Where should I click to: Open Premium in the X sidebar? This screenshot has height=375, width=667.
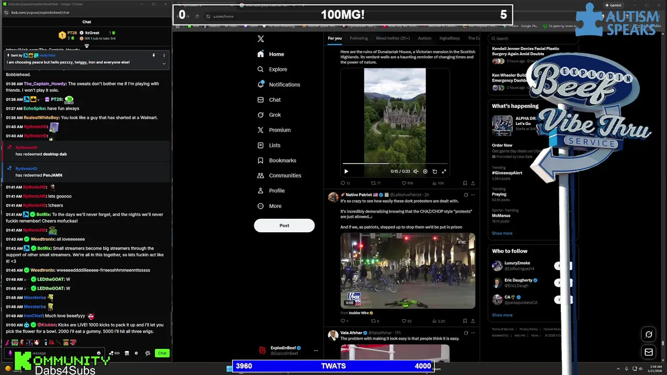point(274,130)
